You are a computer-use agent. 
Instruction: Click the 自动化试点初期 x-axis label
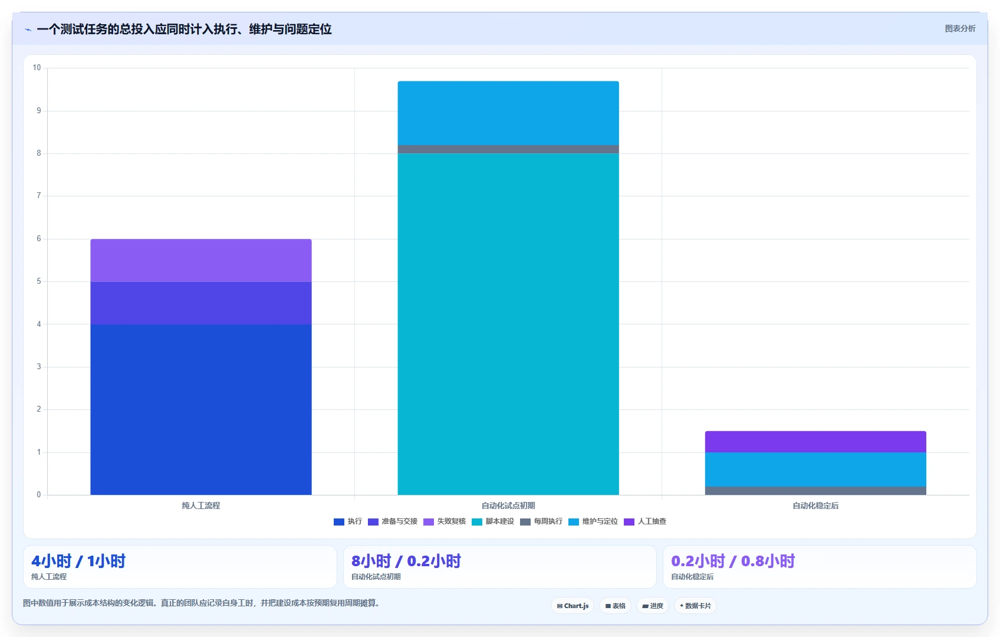[x=508, y=505]
